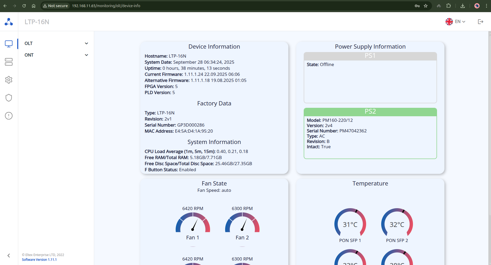This screenshot has height=265, width=491.
Task: Click the PS2 power supply header
Action: pyautogui.click(x=370, y=111)
